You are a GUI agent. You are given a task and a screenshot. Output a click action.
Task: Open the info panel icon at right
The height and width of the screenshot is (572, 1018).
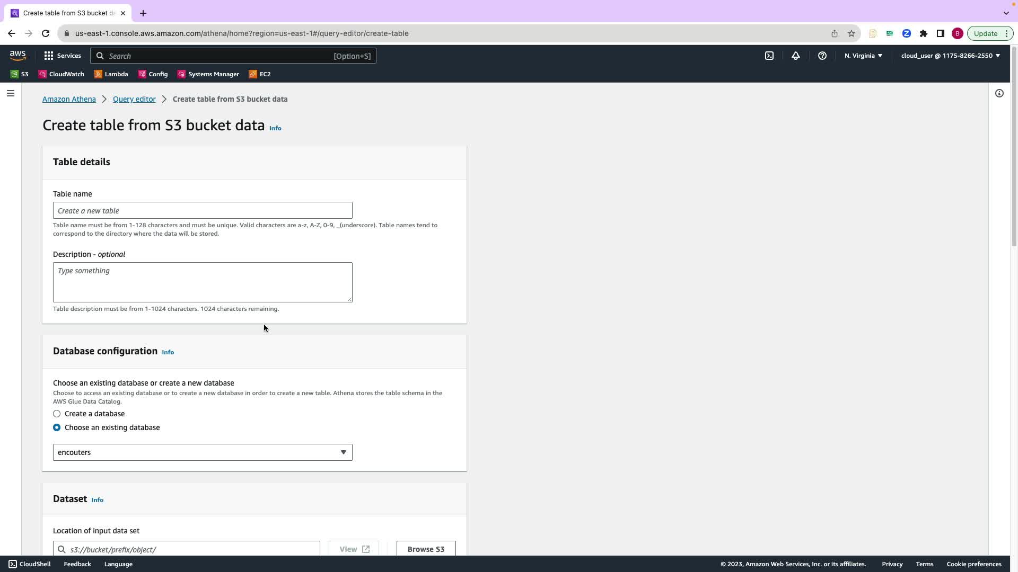(x=999, y=93)
